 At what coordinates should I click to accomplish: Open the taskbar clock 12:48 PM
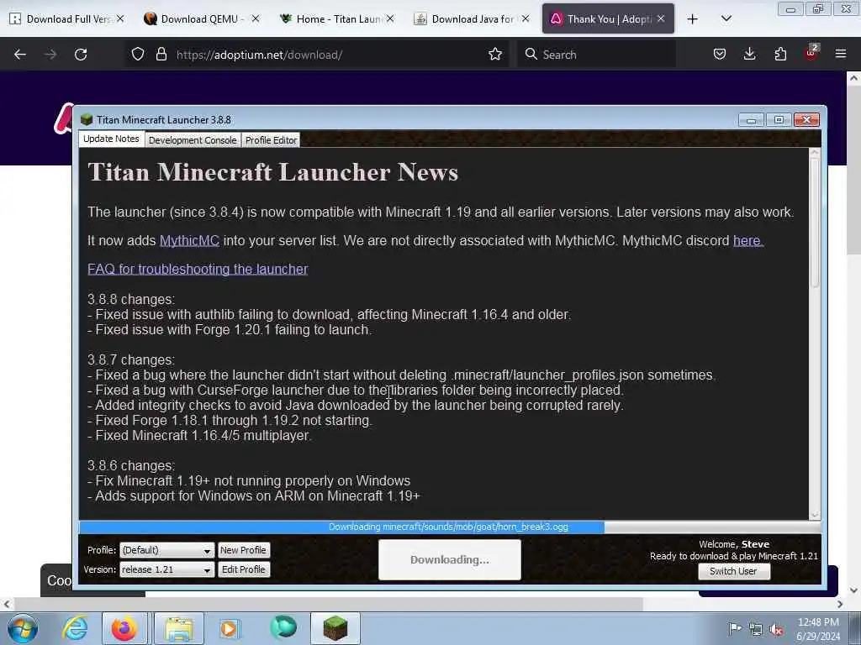(818, 629)
